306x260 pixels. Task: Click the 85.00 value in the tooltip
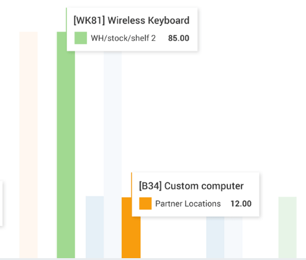[179, 38]
